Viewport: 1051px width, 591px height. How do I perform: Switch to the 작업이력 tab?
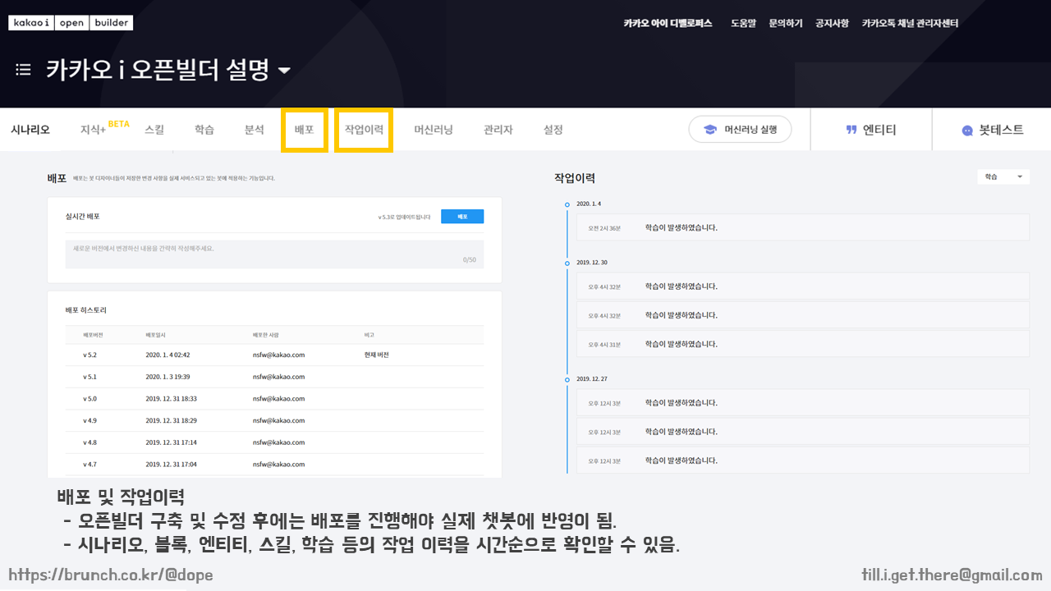pos(364,130)
